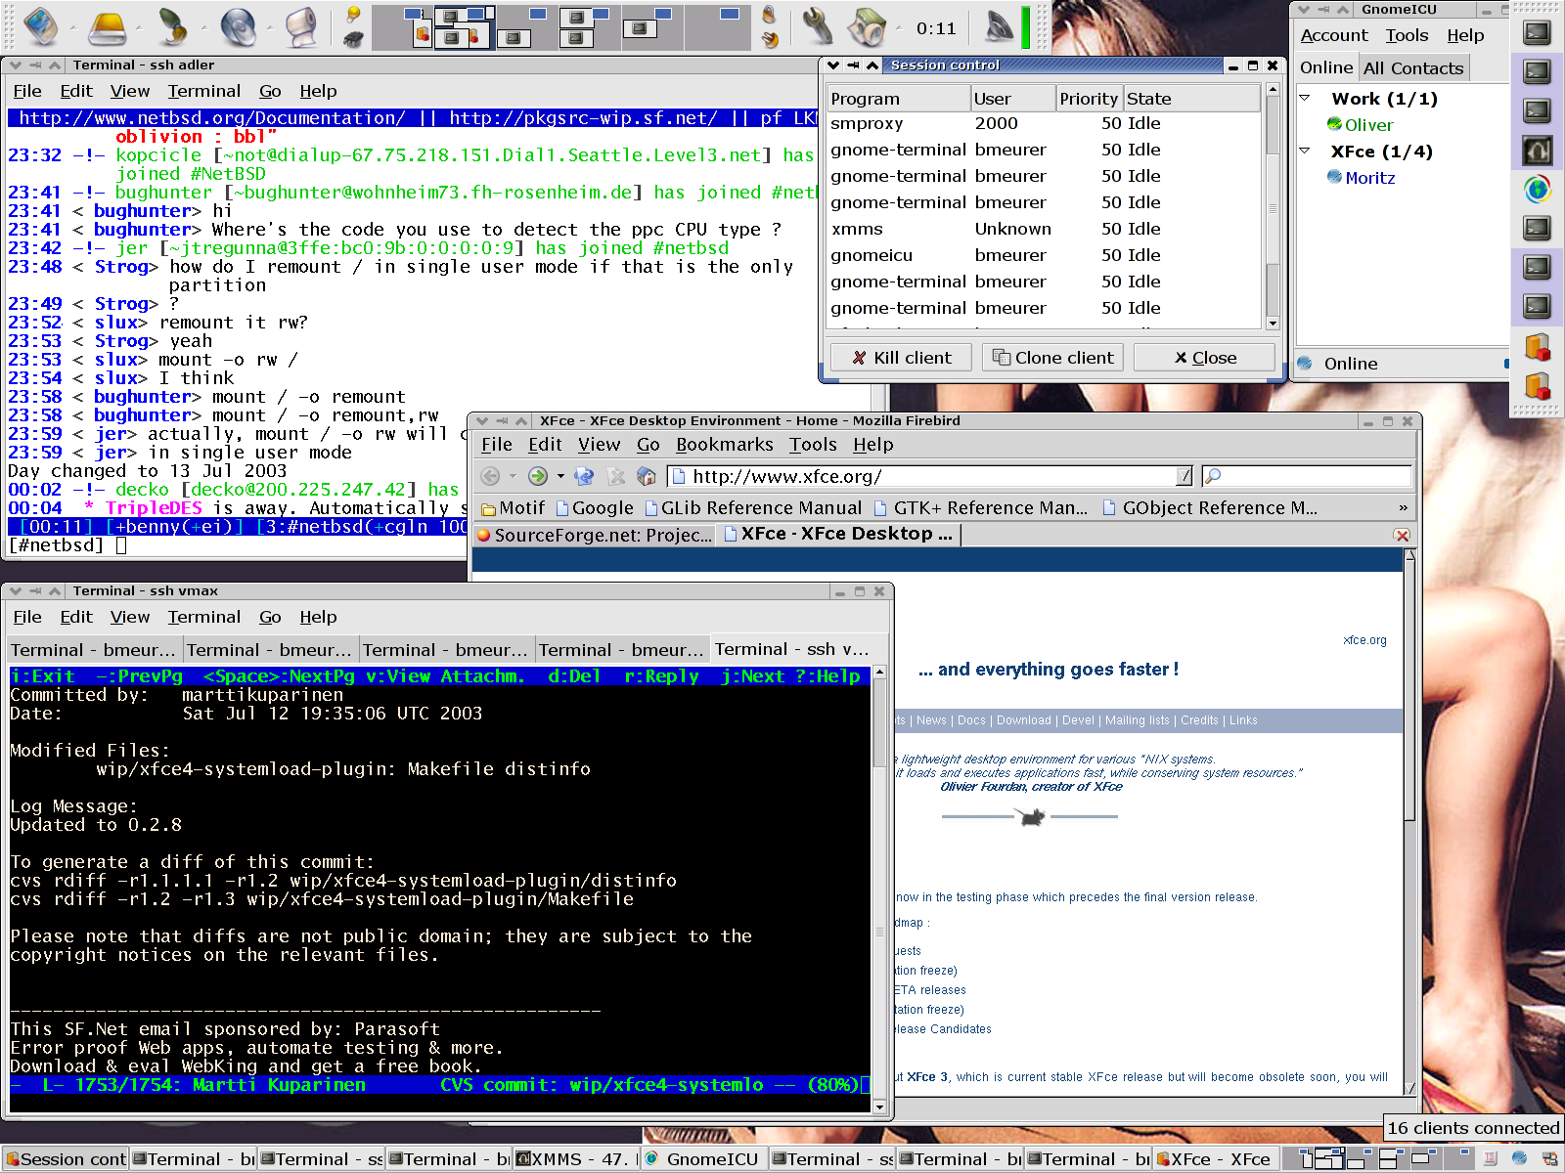1565x1173 pixels.
Task: Toggle stick pin on GnomeICU window
Action: pyautogui.click(x=1323, y=10)
